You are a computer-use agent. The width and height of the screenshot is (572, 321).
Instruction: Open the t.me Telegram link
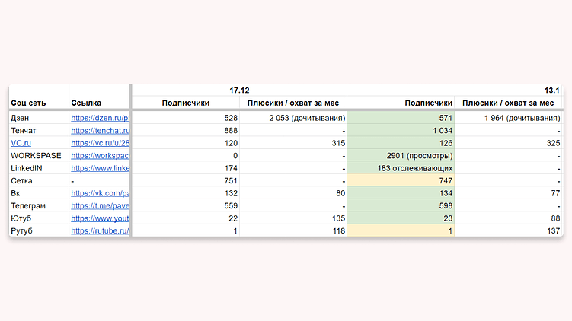pyautogui.click(x=101, y=205)
